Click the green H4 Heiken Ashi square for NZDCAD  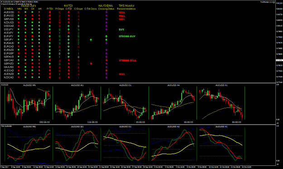click(x=39, y=77)
